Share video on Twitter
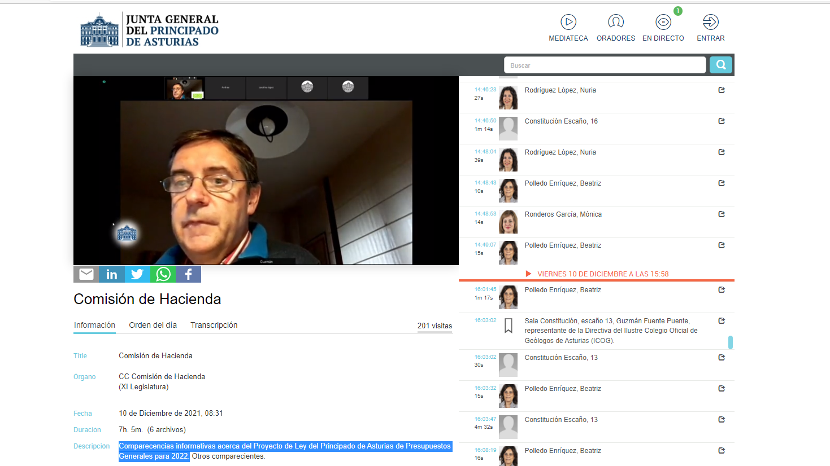The width and height of the screenshot is (830, 466). tap(137, 274)
